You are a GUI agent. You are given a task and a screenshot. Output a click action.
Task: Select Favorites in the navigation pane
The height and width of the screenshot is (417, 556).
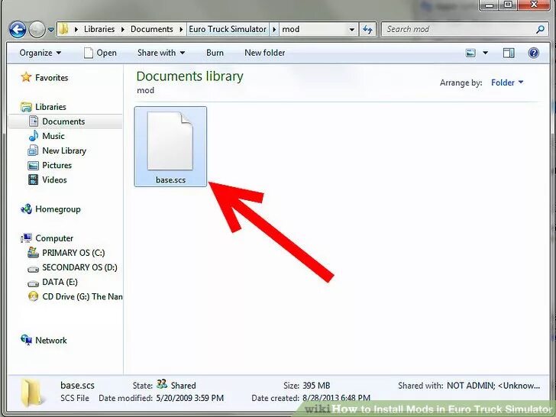tap(51, 78)
